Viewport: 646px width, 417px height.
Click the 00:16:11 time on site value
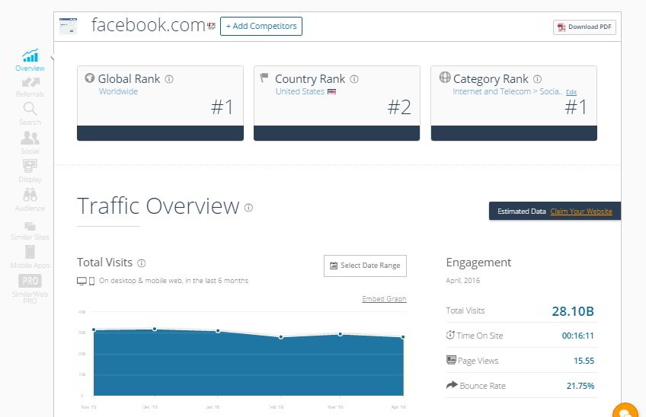(x=578, y=336)
